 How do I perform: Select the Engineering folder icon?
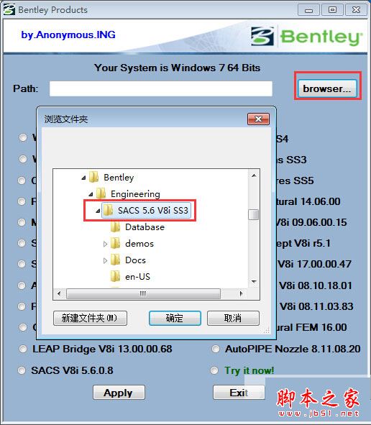(x=101, y=193)
